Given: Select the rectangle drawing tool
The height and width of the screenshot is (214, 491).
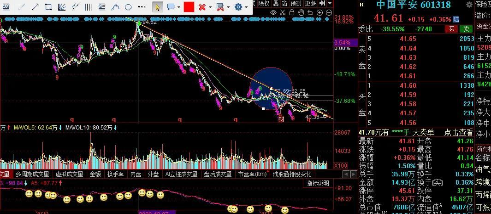Looking at the screenshot, I should [48, 7].
